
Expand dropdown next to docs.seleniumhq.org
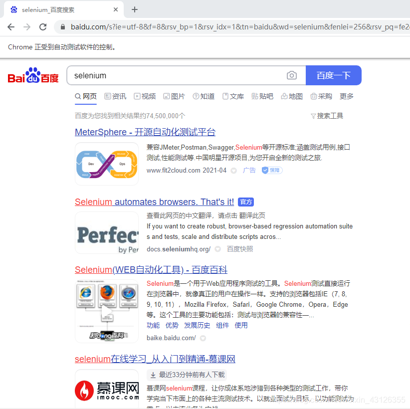pyautogui.click(x=217, y=249)
